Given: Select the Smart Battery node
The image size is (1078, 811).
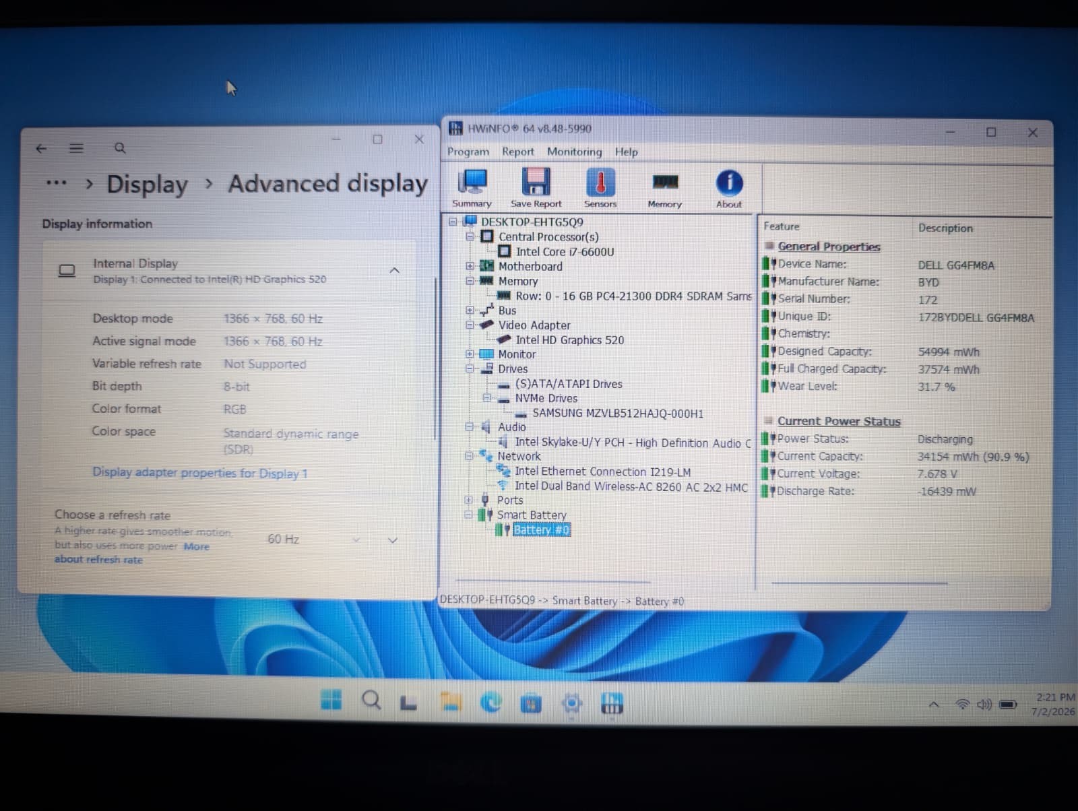Looking at the screenshot, I should pos(532,515).
